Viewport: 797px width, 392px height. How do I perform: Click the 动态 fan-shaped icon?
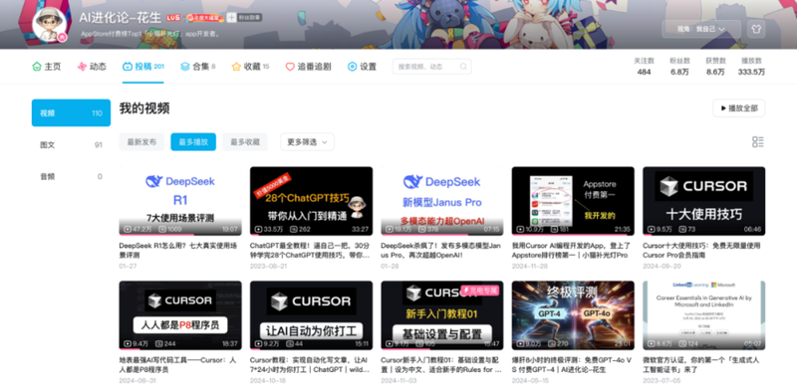pos(82,67)
